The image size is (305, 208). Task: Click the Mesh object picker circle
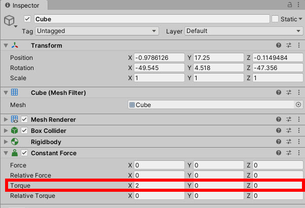click(298, 105)
